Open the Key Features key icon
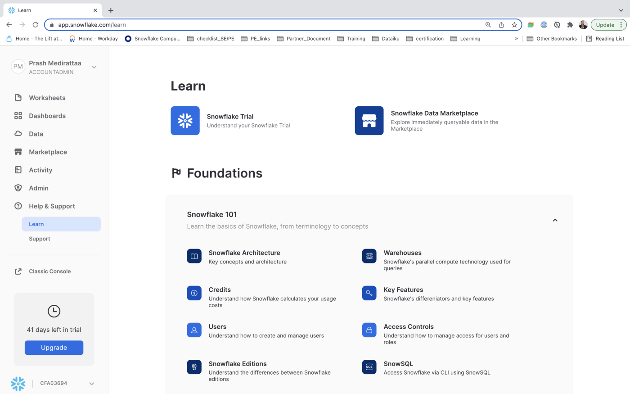Image resolution: width=630 pixels, height=394 pixels. pos(369,293)
